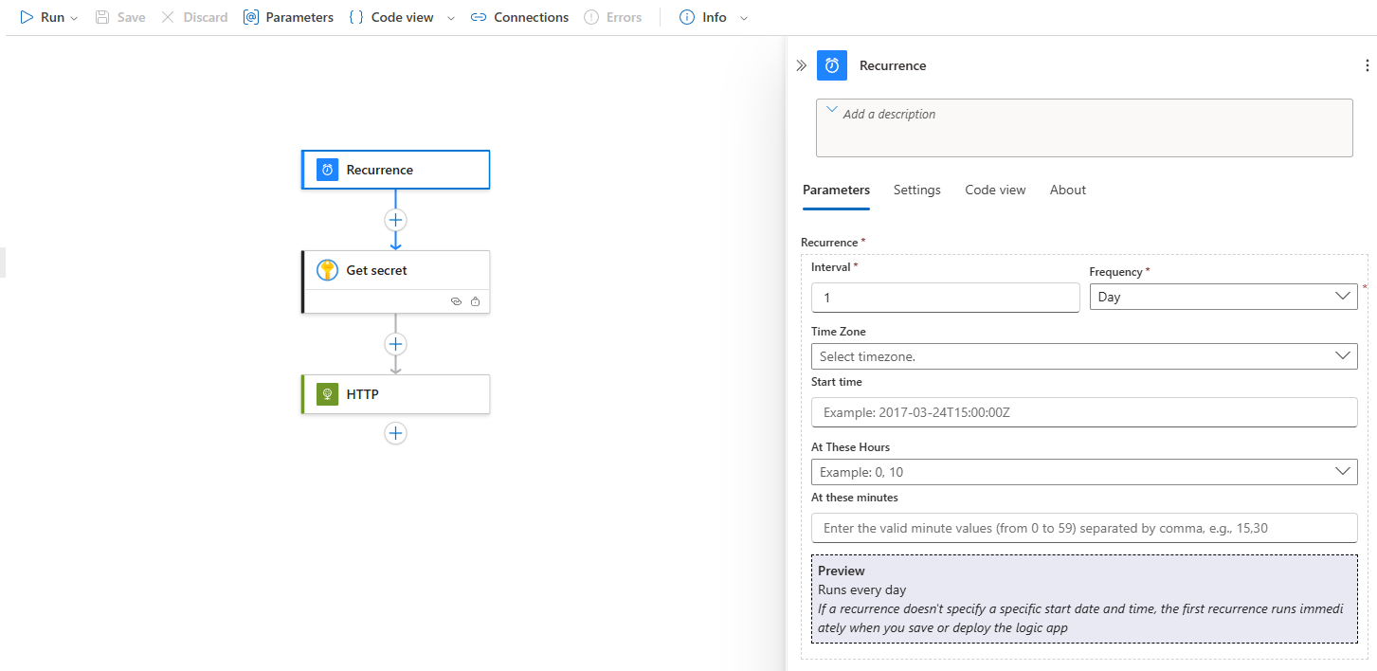Collapse the Recurrence side panel
This screenshot has width=1377, height=671.
tap(801, 65)
